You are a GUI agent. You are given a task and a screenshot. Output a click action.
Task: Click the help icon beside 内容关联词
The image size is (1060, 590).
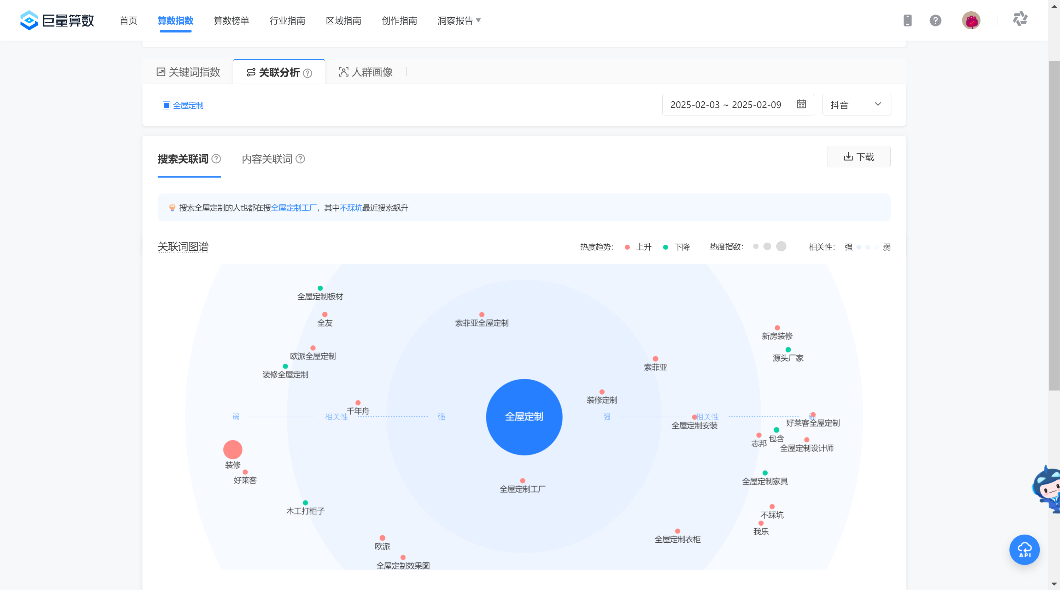300,159
